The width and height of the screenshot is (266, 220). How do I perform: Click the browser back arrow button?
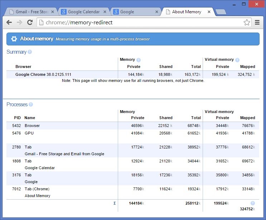tap(10, 23)
